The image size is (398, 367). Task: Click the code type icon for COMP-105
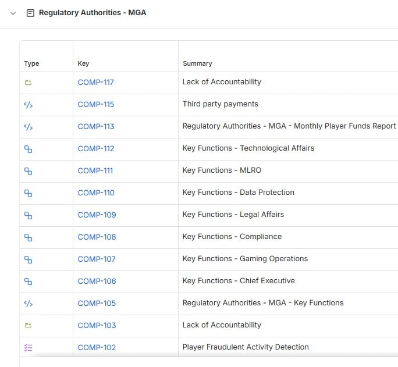coord(28,304)
